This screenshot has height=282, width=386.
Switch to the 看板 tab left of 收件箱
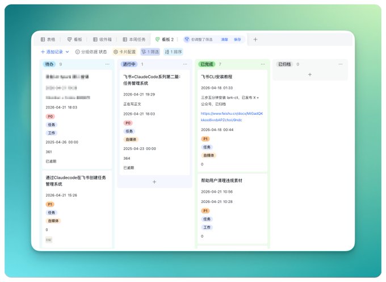74,39
